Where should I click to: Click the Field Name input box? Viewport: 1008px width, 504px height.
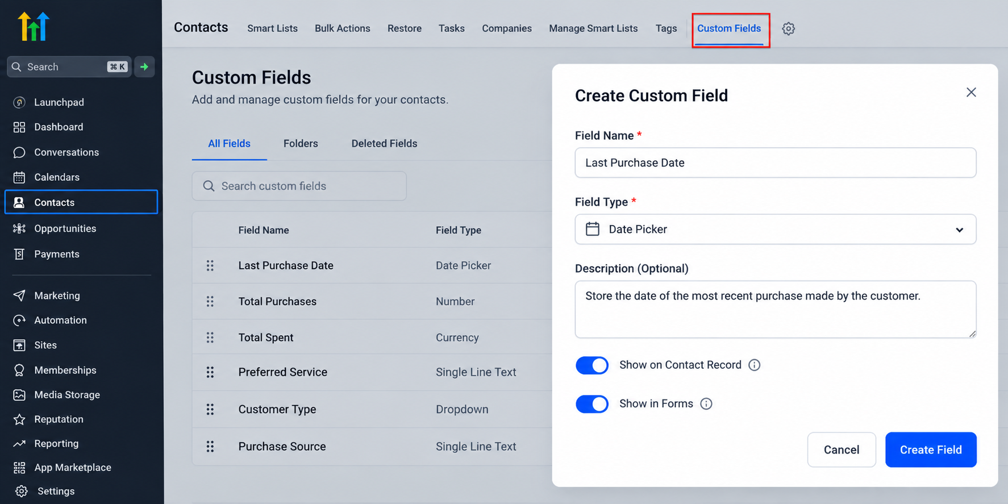[x=775, y=163]
